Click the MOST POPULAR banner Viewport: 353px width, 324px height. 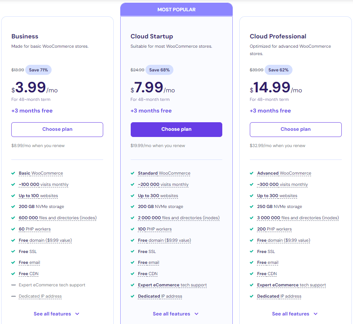[176, 9]
